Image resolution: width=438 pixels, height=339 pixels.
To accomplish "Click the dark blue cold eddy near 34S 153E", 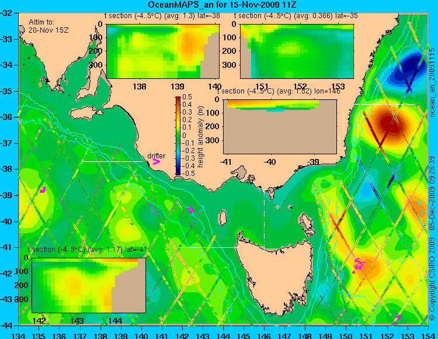I will coord(407,70).
